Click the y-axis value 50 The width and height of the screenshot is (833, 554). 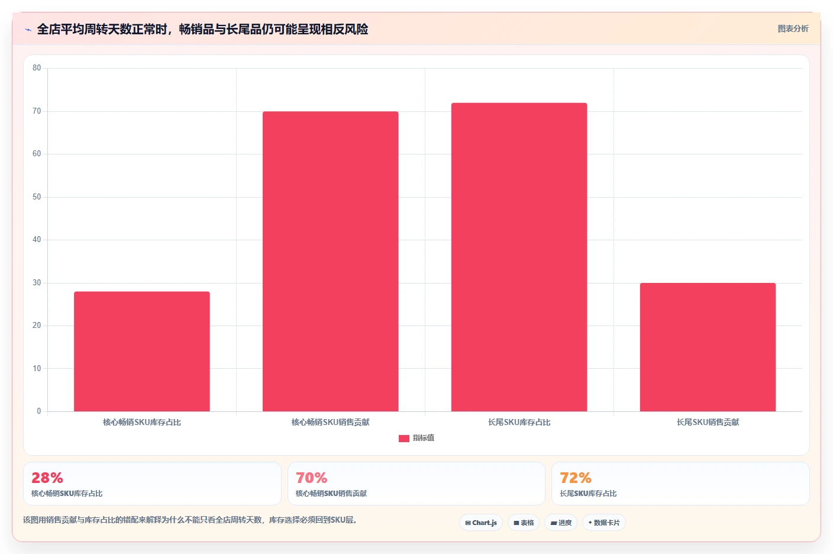click(x=37, y=197)
